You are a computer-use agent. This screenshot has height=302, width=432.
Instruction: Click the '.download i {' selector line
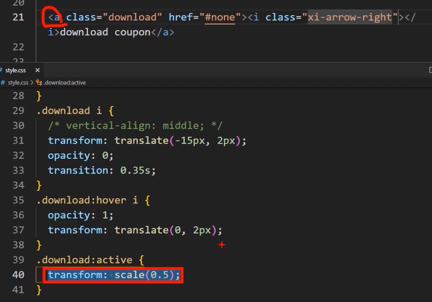[75, 111]
